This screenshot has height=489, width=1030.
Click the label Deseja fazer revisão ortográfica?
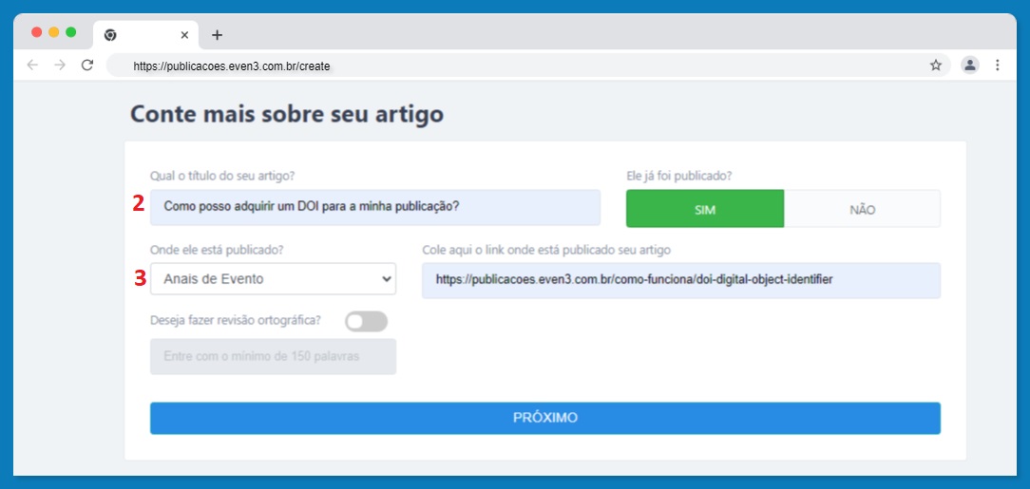tap(235, 320)
